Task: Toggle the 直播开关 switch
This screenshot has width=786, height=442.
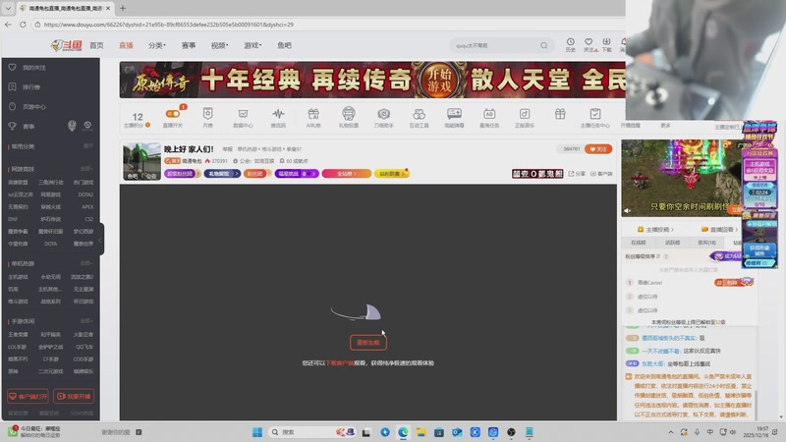Action: coord(173,114)
